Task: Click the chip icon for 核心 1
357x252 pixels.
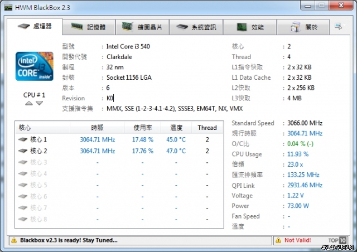Action: coord(23,139)
